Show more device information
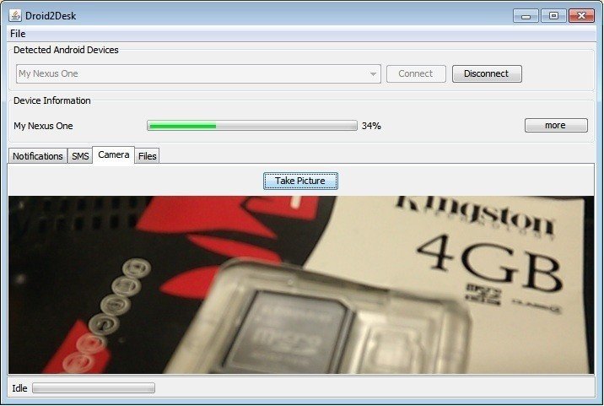The image size is (604, 406). coord(556,125)
